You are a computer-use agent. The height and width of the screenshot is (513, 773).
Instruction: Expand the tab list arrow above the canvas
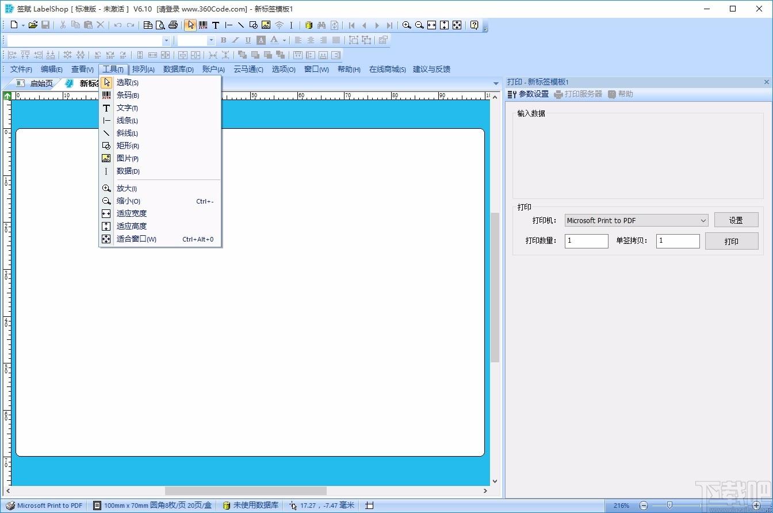[x=496, y=83]
